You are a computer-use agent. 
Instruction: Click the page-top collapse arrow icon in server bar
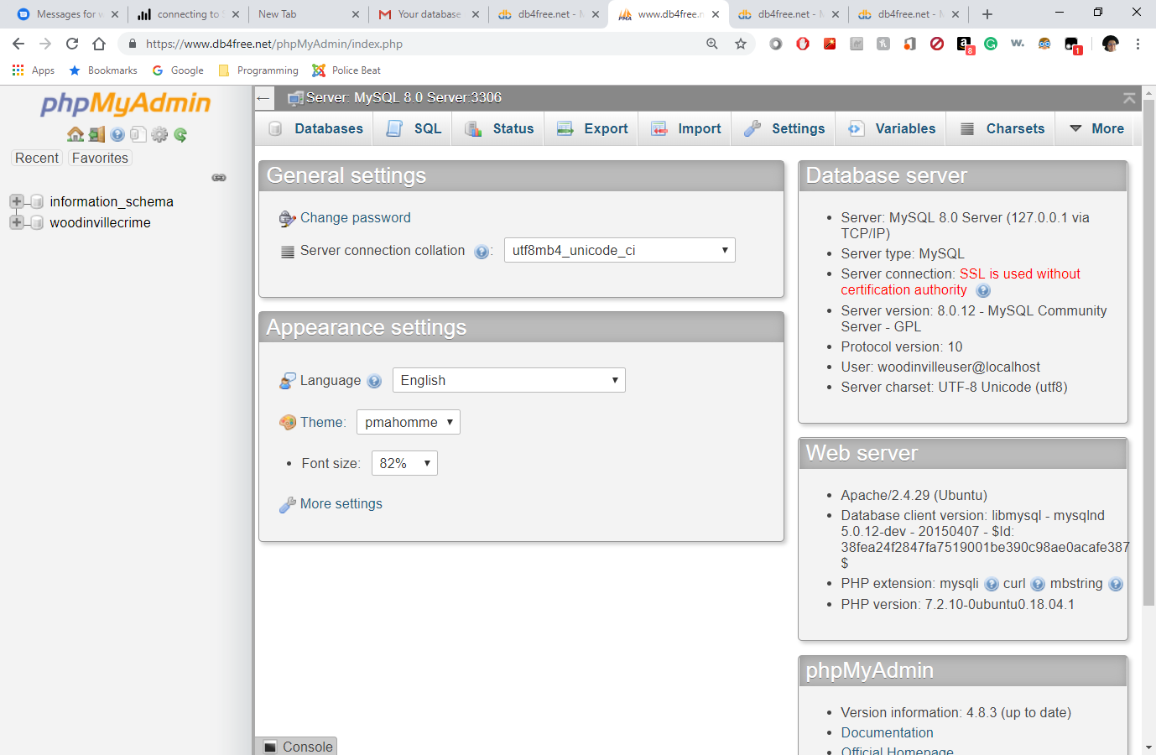tap(1129, 98)
